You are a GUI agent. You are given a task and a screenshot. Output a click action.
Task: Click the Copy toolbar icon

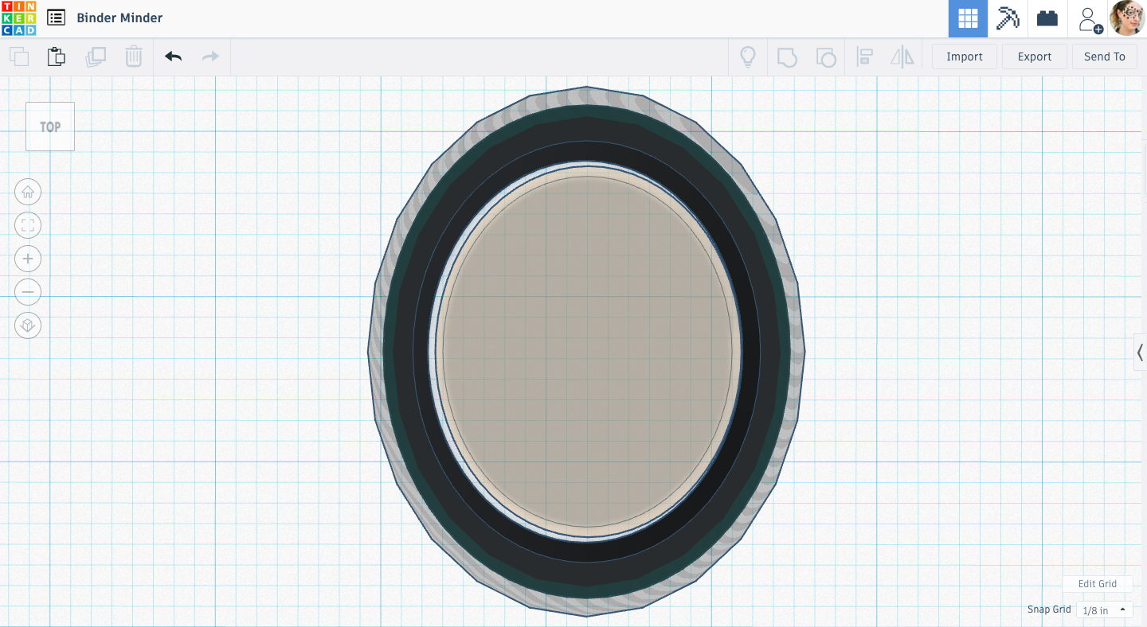point(19,56)
